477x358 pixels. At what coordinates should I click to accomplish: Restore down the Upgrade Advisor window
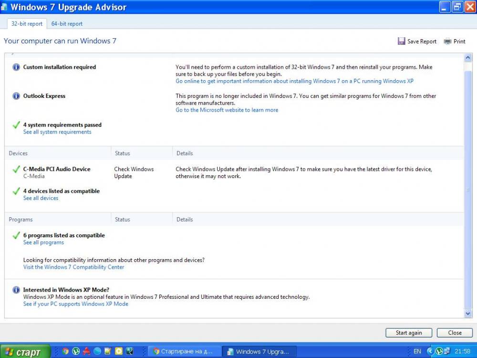(x=457, y=7)
